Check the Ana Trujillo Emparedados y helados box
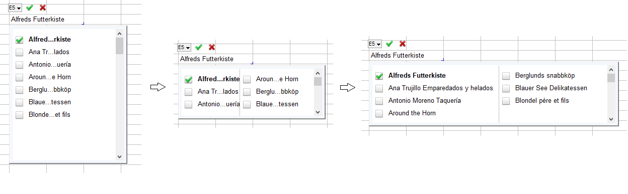This screenshot has width=628, height=194. click(x=379, y=88)
